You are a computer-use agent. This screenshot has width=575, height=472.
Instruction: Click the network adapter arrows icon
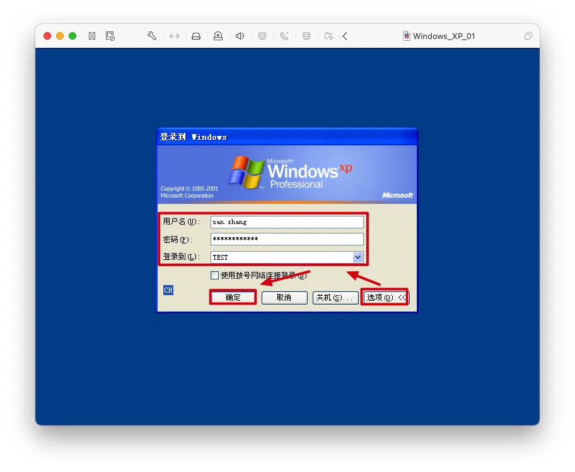[x=174, y=36]
